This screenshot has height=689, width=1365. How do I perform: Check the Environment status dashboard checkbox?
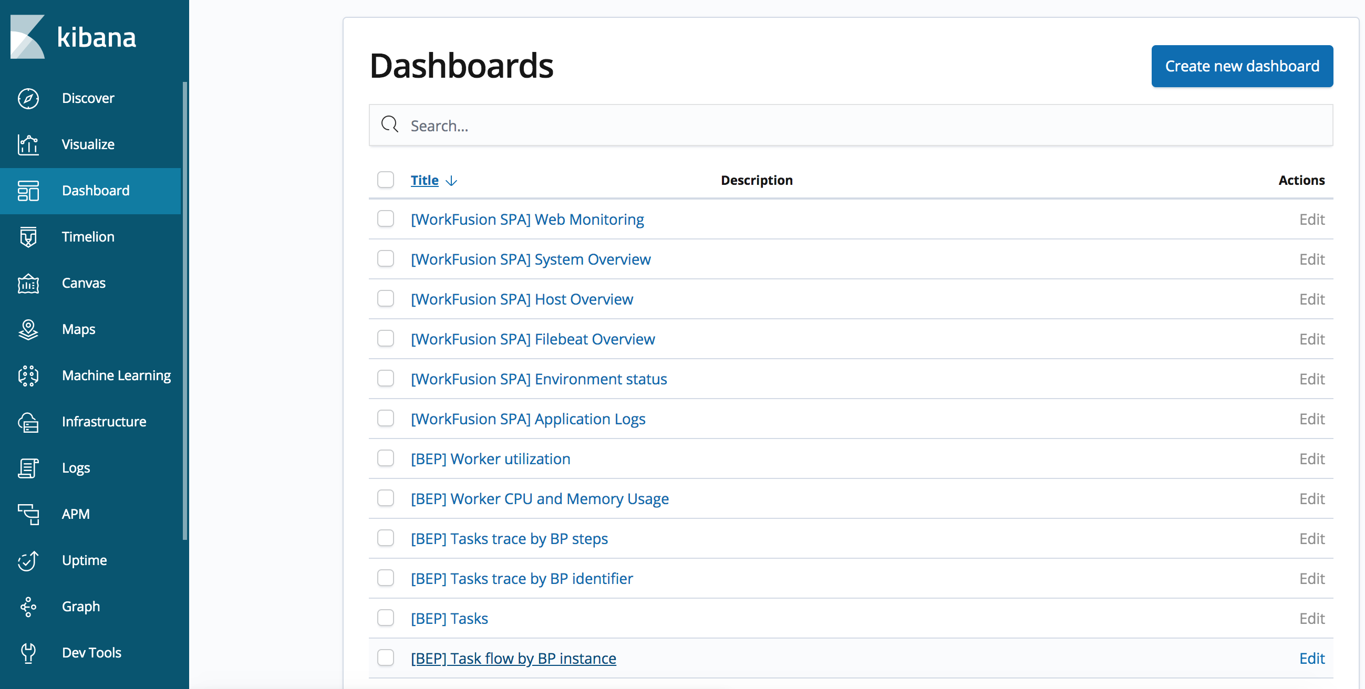coord(386,378)
